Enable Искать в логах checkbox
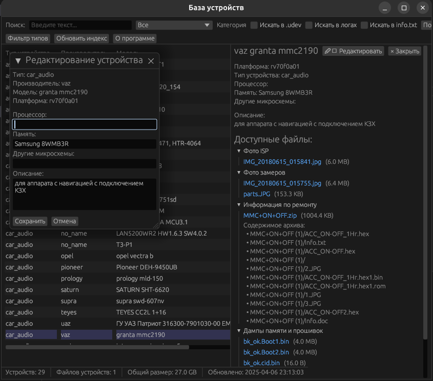This screenshot has width=433, height=381. (x=309, y=25)
